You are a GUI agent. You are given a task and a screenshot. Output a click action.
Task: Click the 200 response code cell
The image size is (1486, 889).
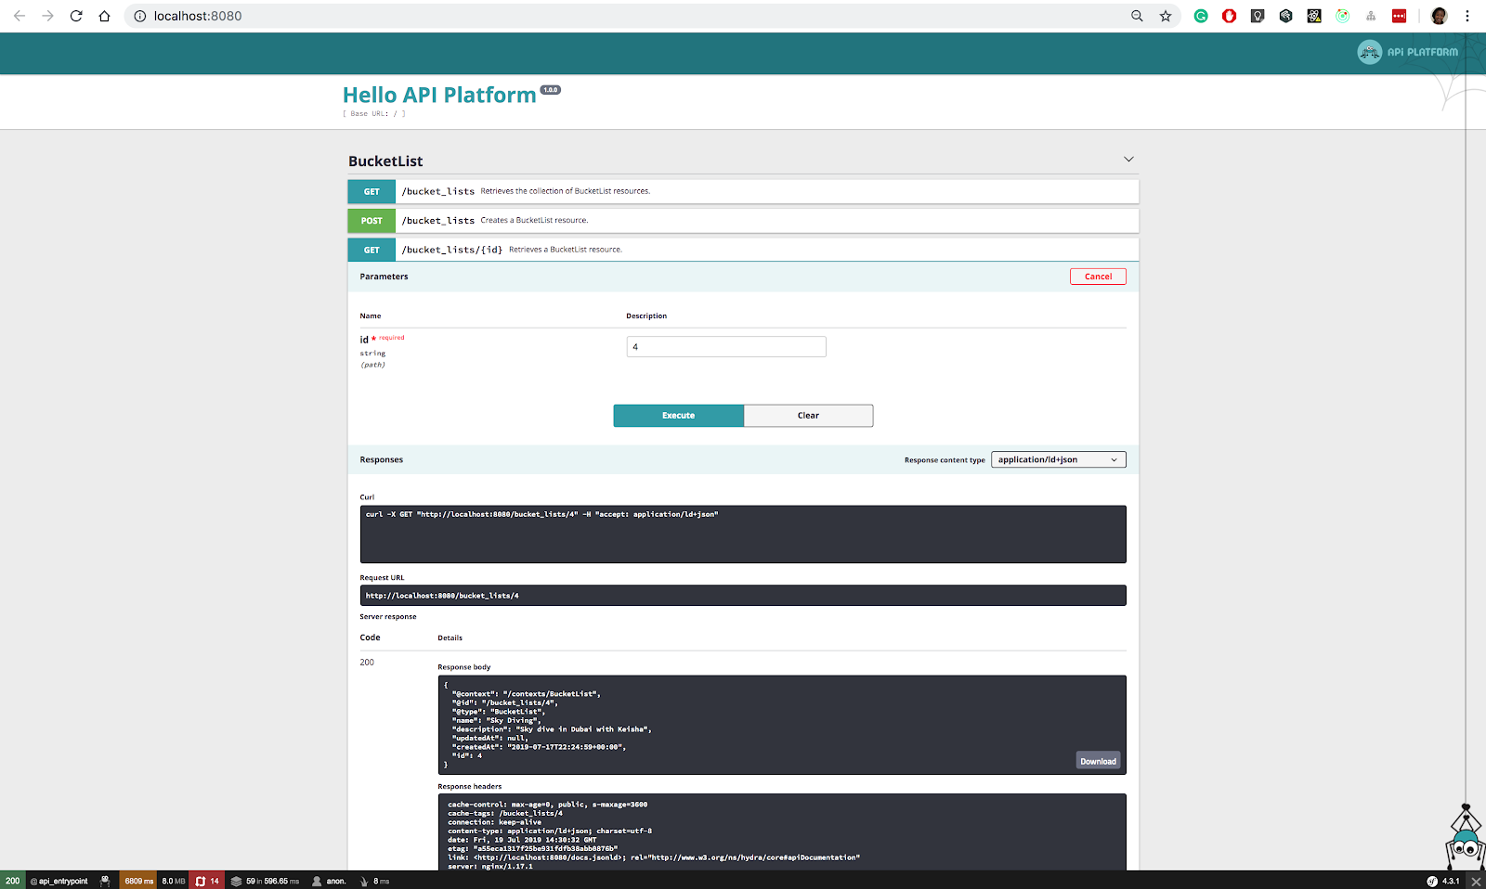coord(367,663)
